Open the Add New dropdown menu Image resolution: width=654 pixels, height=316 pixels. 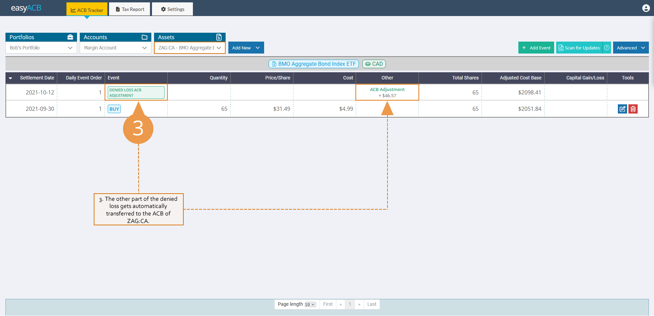click(246, 48)
